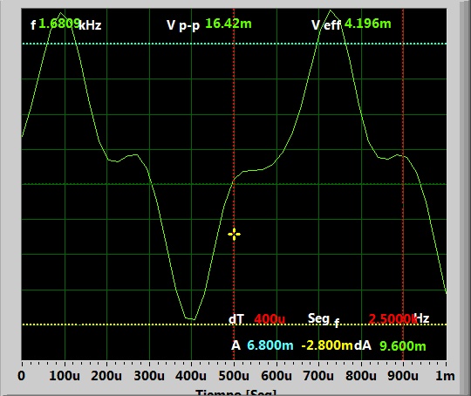Click the cyan 6.800m amplitude value

pos(270,345)
